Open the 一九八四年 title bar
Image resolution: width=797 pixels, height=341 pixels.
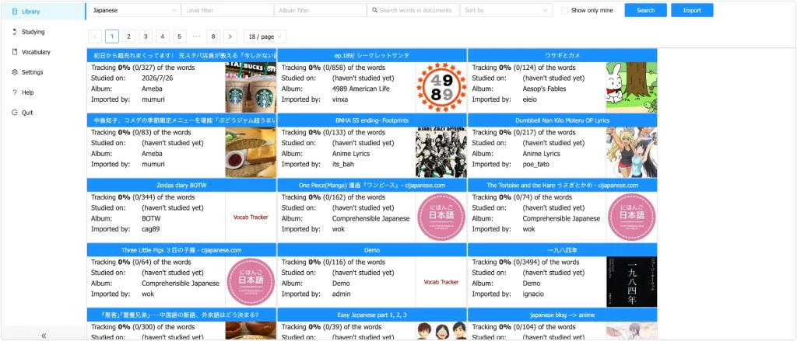click(562, 250)
